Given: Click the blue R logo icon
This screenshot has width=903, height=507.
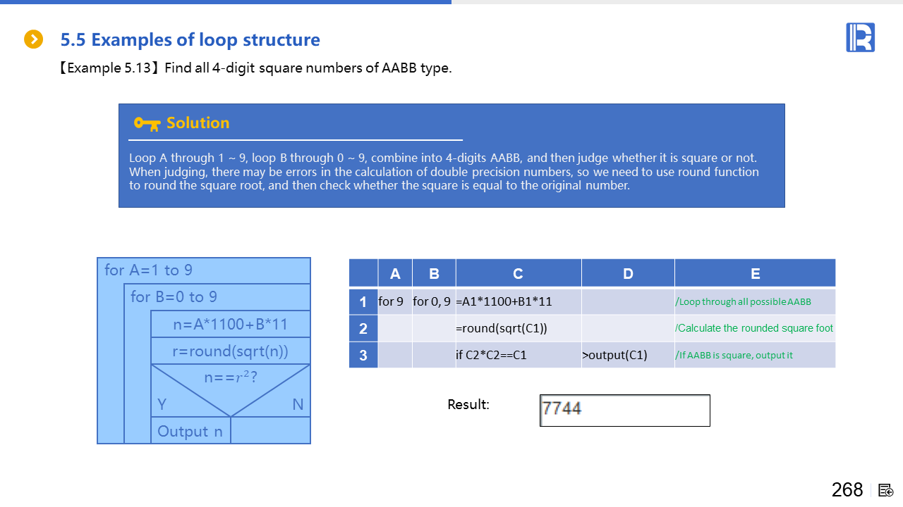Looking at the screenshot, I should coord(860,37).
